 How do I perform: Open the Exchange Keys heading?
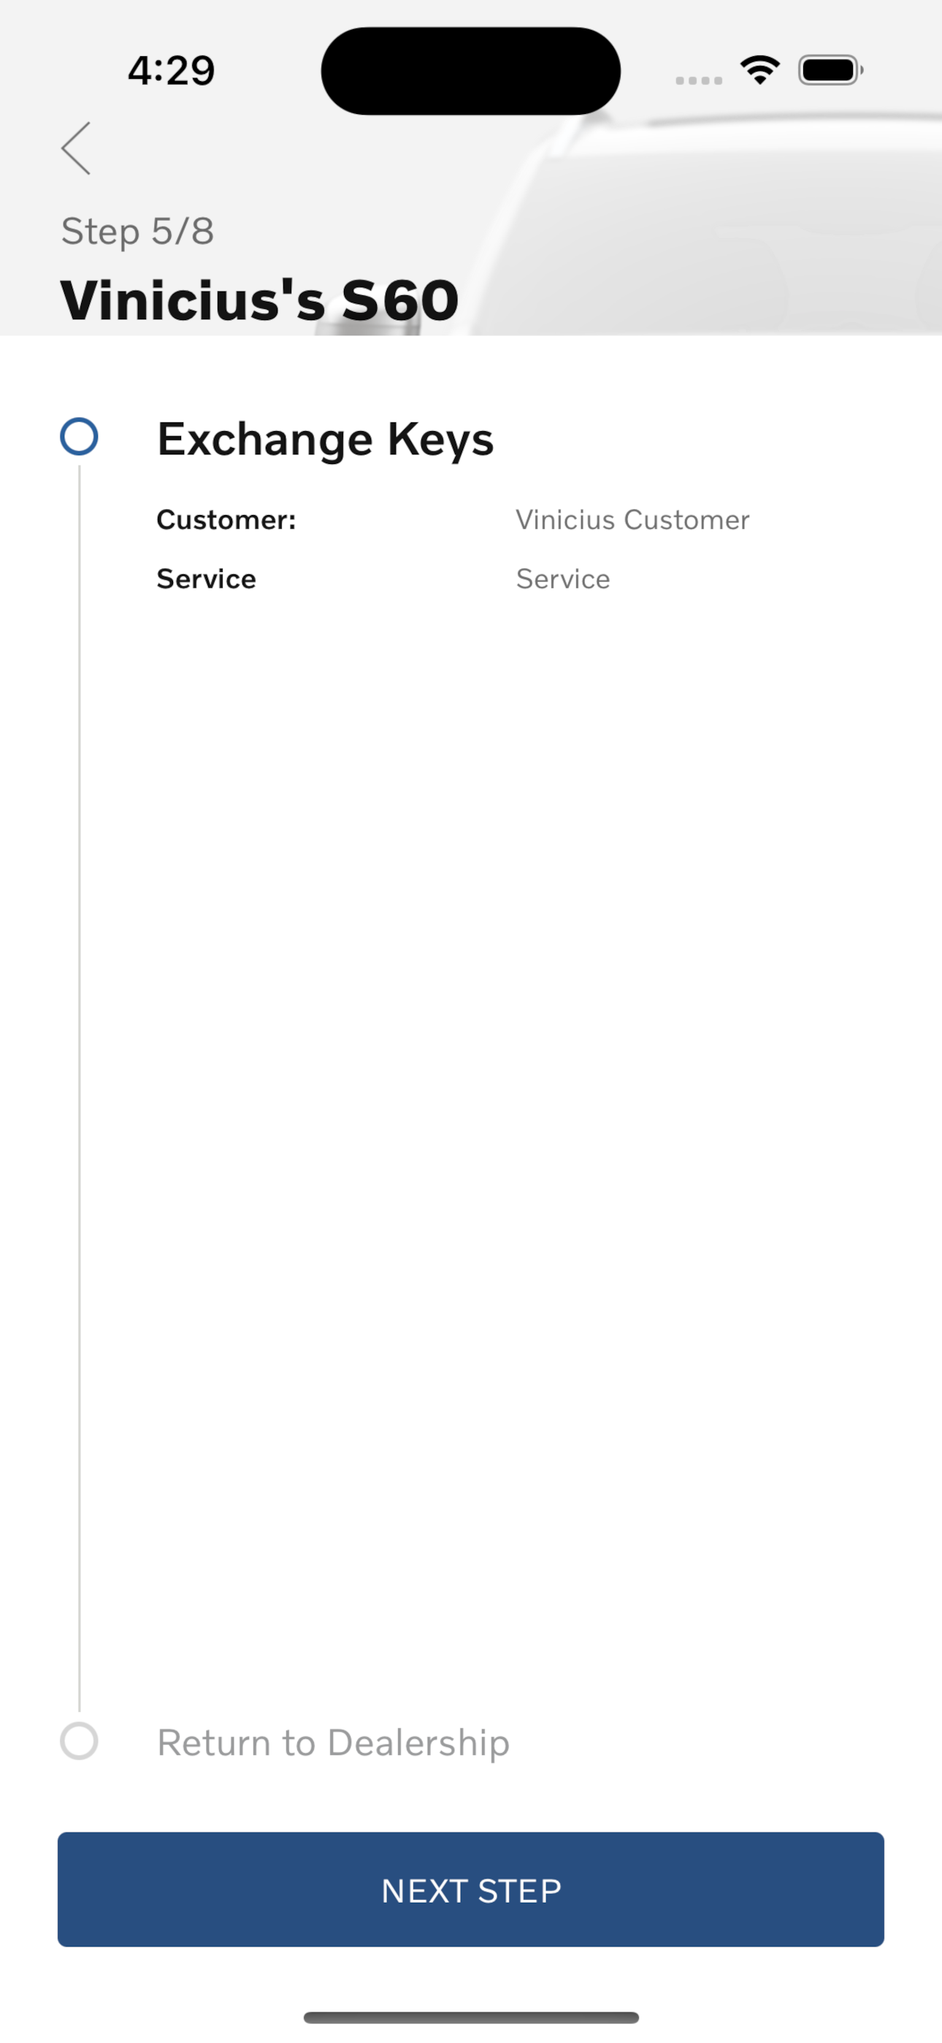(325, 438)
